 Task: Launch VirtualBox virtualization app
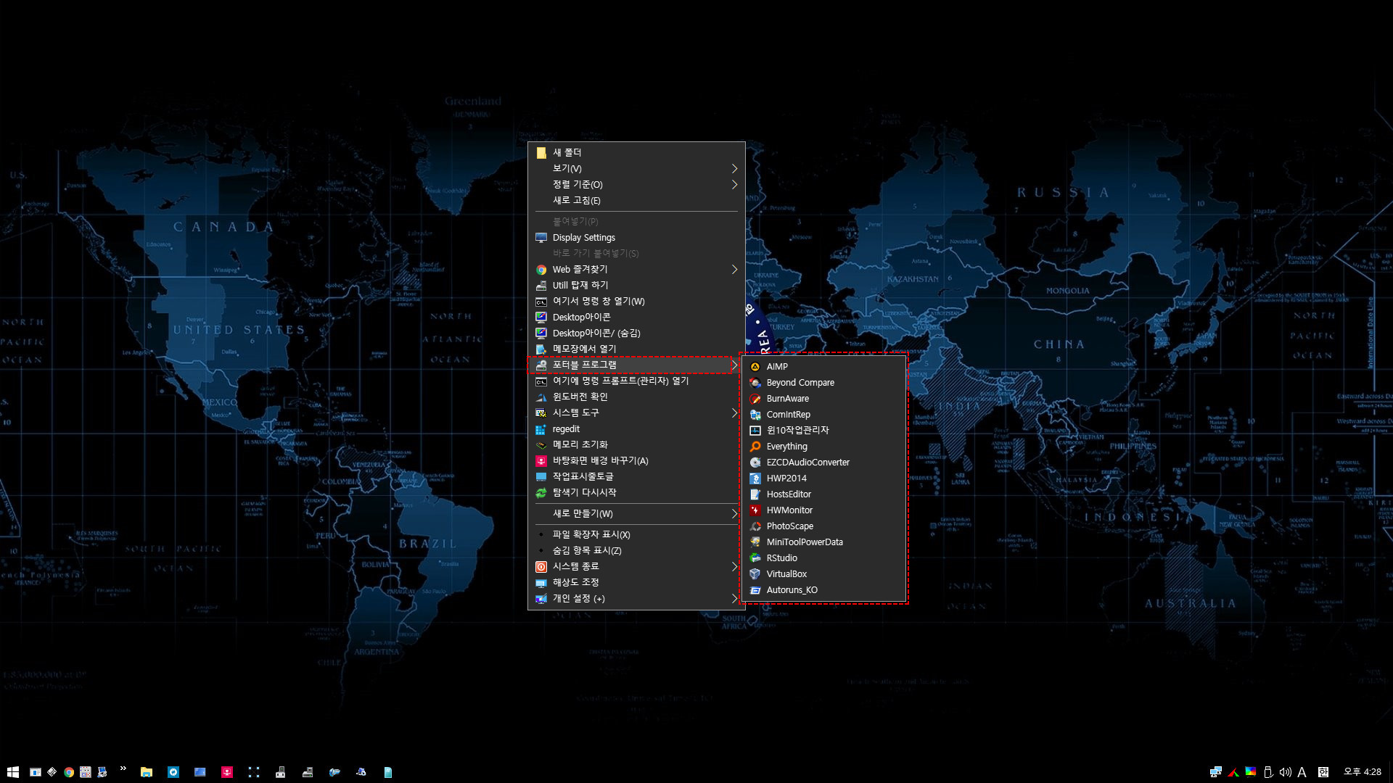click(x=786, y=573)
